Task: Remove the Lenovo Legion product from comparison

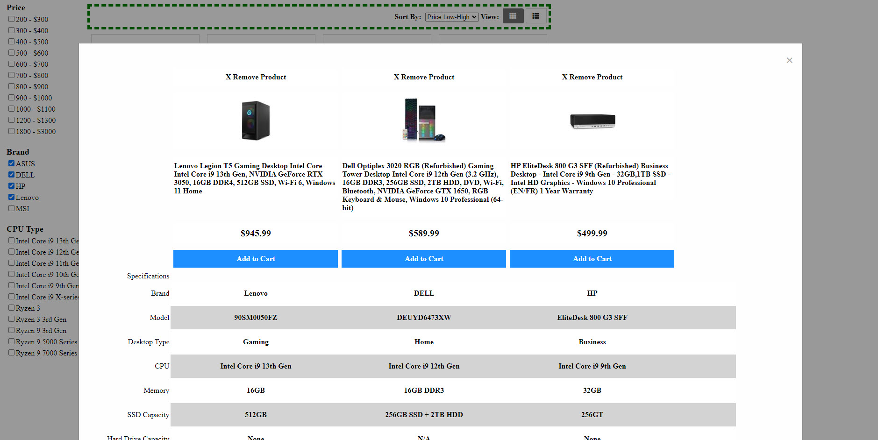Action: point(256,77)
